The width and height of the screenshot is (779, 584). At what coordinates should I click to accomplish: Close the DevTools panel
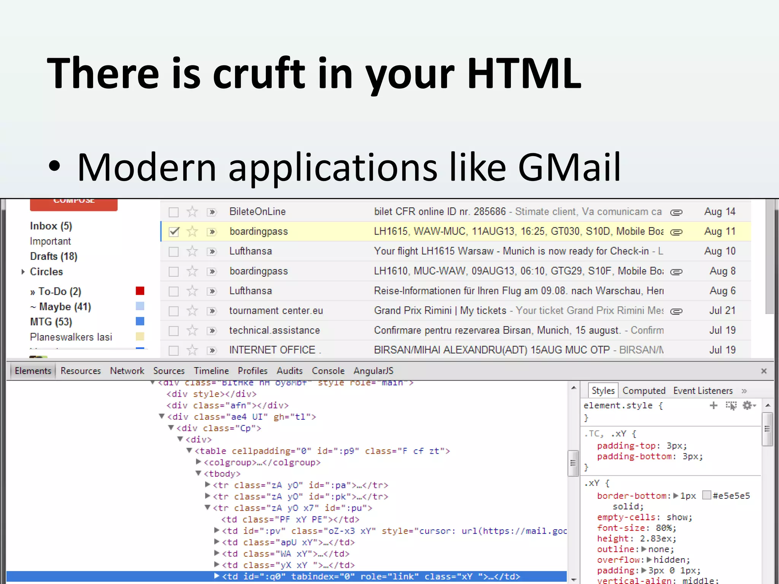pyautogui.click(x=764, y=371)
